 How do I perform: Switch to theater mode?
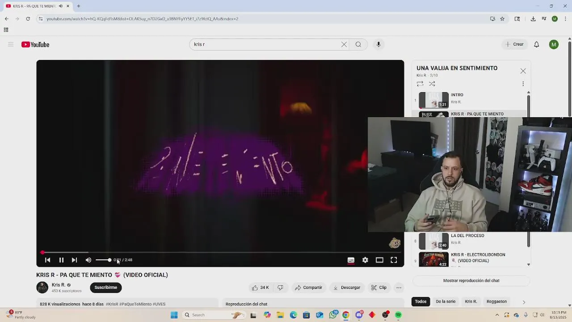(379, 260)
